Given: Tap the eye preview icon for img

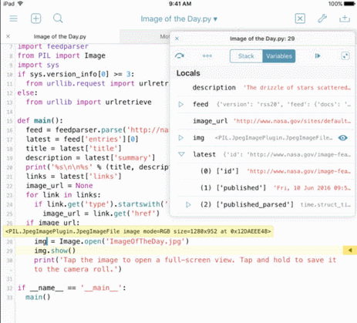Looking at the screenshot, I should point(343,138).
